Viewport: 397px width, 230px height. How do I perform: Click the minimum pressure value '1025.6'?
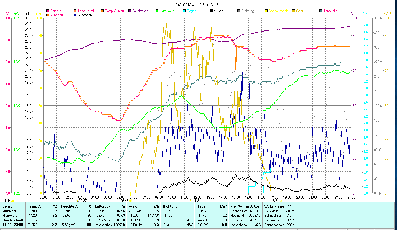point(120,211)
